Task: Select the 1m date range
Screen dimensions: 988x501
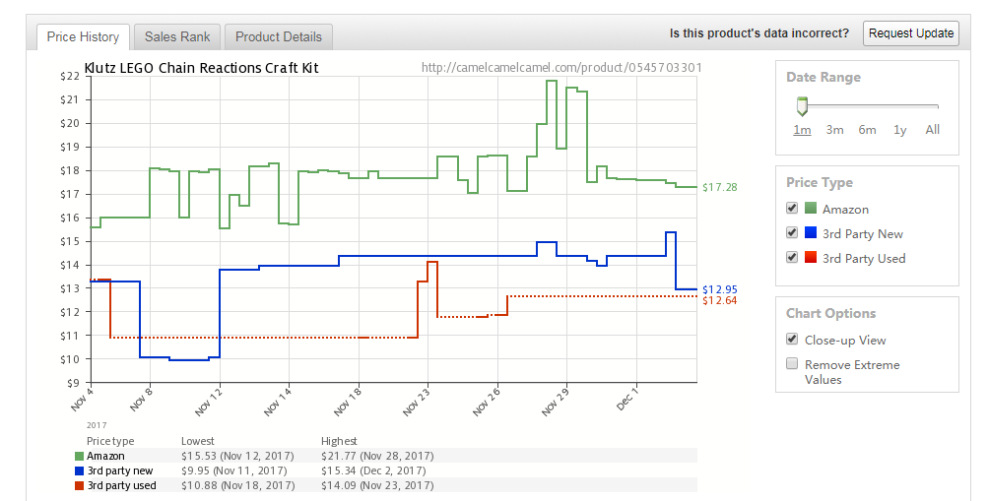Action: tap(802, 130)
